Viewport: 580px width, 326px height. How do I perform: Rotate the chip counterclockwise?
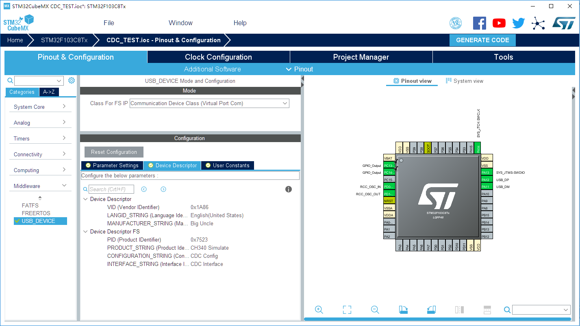click(x=431, y=309)
